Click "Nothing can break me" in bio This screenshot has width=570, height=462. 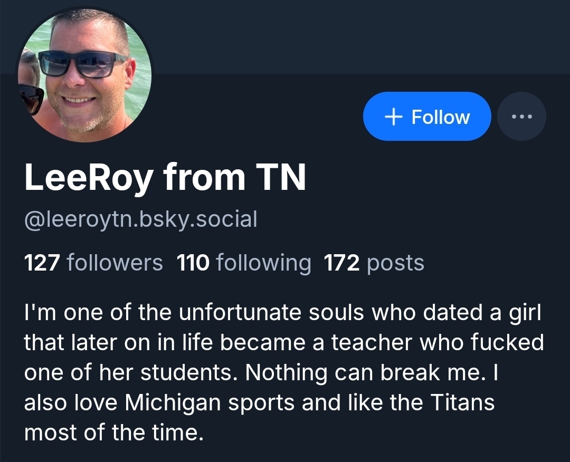point(365,373)
